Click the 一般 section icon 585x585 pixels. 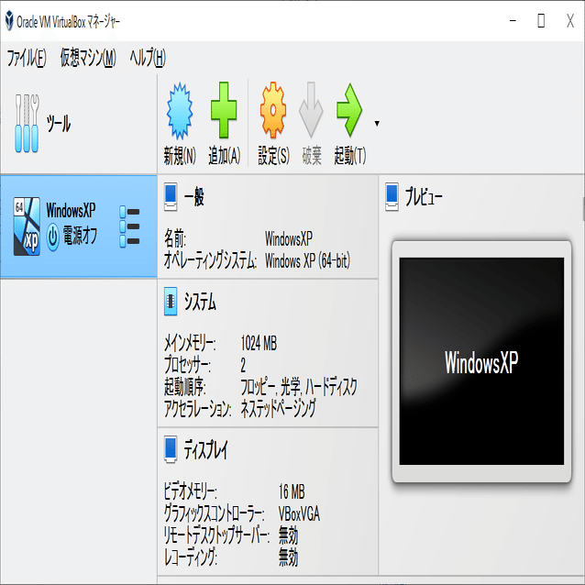pyautogui.click(x=171, y=196)
